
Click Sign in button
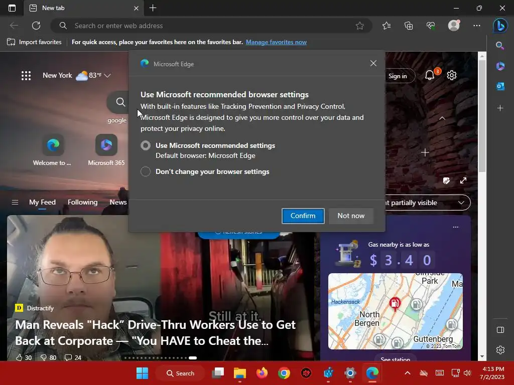398,76
